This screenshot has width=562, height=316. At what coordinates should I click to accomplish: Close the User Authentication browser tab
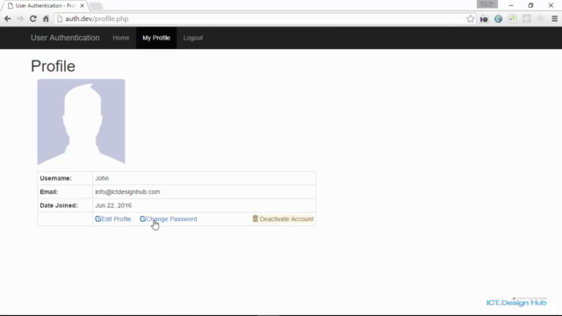click(82, 6)
